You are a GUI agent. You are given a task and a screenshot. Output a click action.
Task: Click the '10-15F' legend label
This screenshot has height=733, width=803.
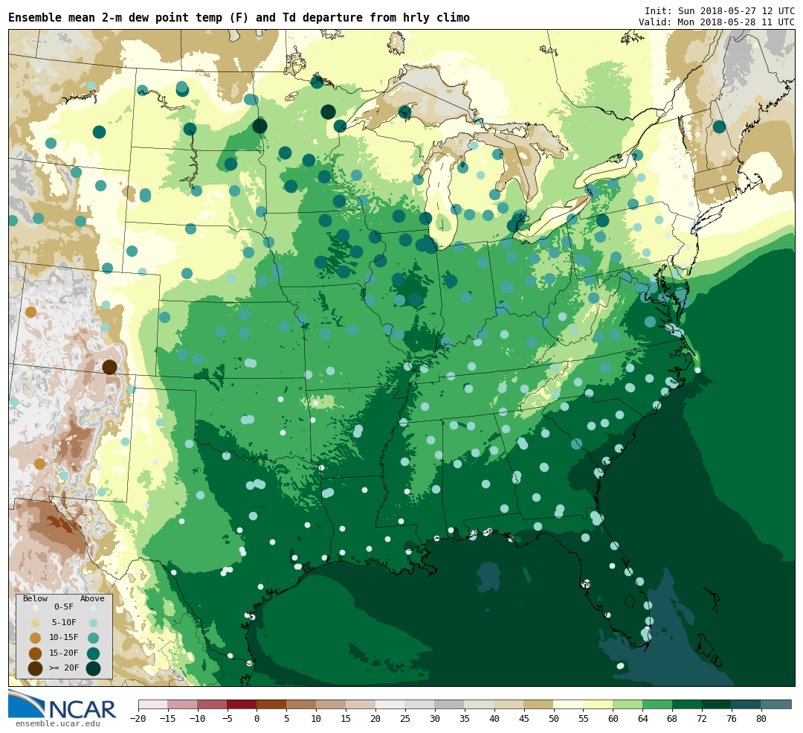[64, 637]
